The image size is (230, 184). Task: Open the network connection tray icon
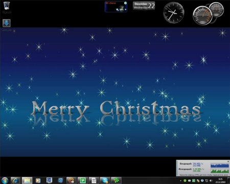tap(206, 180)
